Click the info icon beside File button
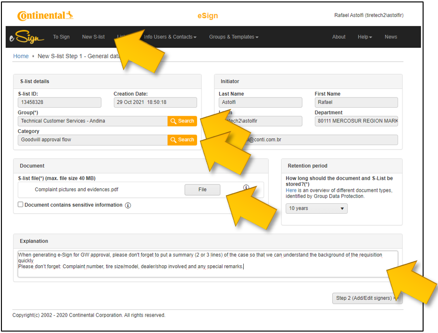438x333 pixels. click(x=246, y=187)
